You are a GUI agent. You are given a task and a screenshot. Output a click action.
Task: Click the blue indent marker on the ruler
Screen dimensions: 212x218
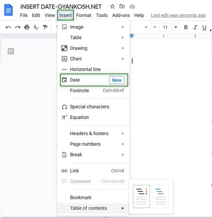(x=132, y=36)
